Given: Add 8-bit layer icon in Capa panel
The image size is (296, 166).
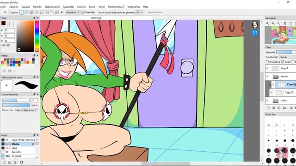Looking at the screenshot, I should 273,108.
